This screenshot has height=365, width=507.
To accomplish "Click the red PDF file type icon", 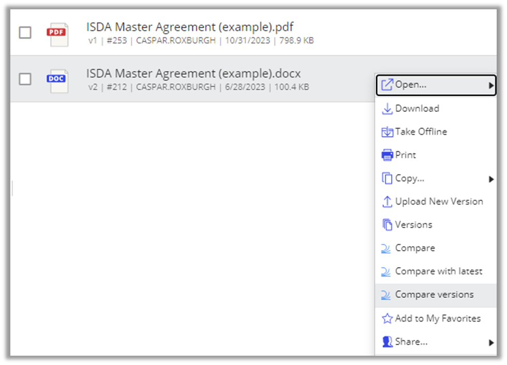I will click(57, 34).
